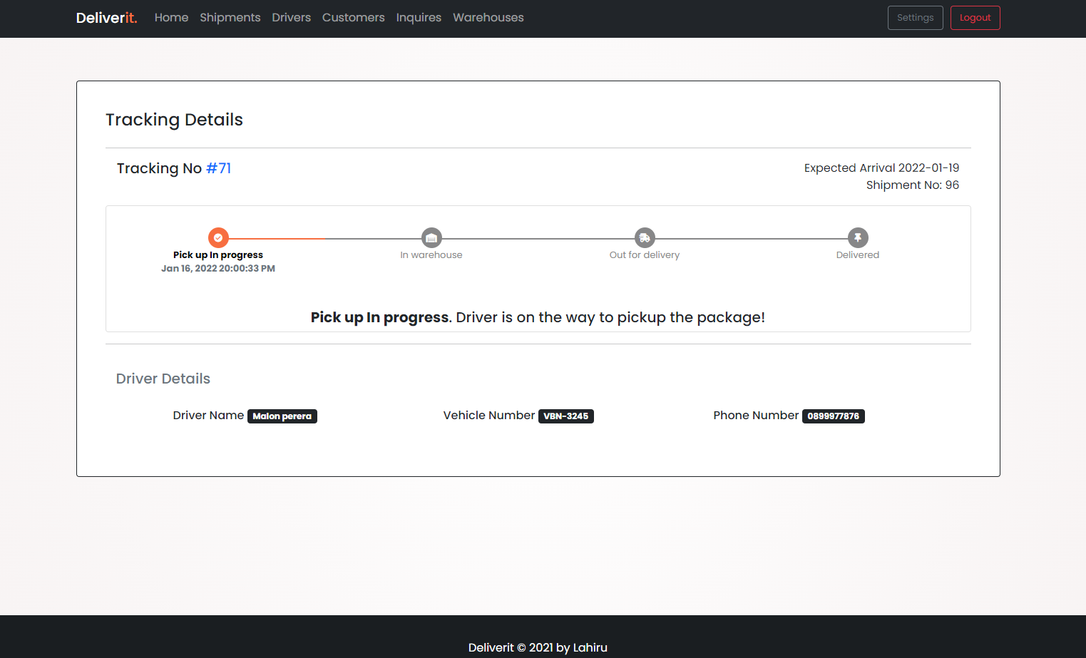Click the Pick up timestamp Jan 16, 2022
The height and width of the screenshot is (658, 1086).
coord(217,269)
